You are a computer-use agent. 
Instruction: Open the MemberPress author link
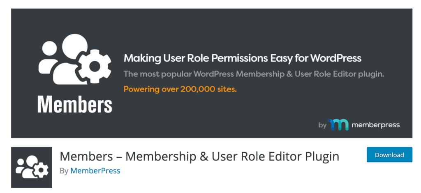tap(95, 171)
